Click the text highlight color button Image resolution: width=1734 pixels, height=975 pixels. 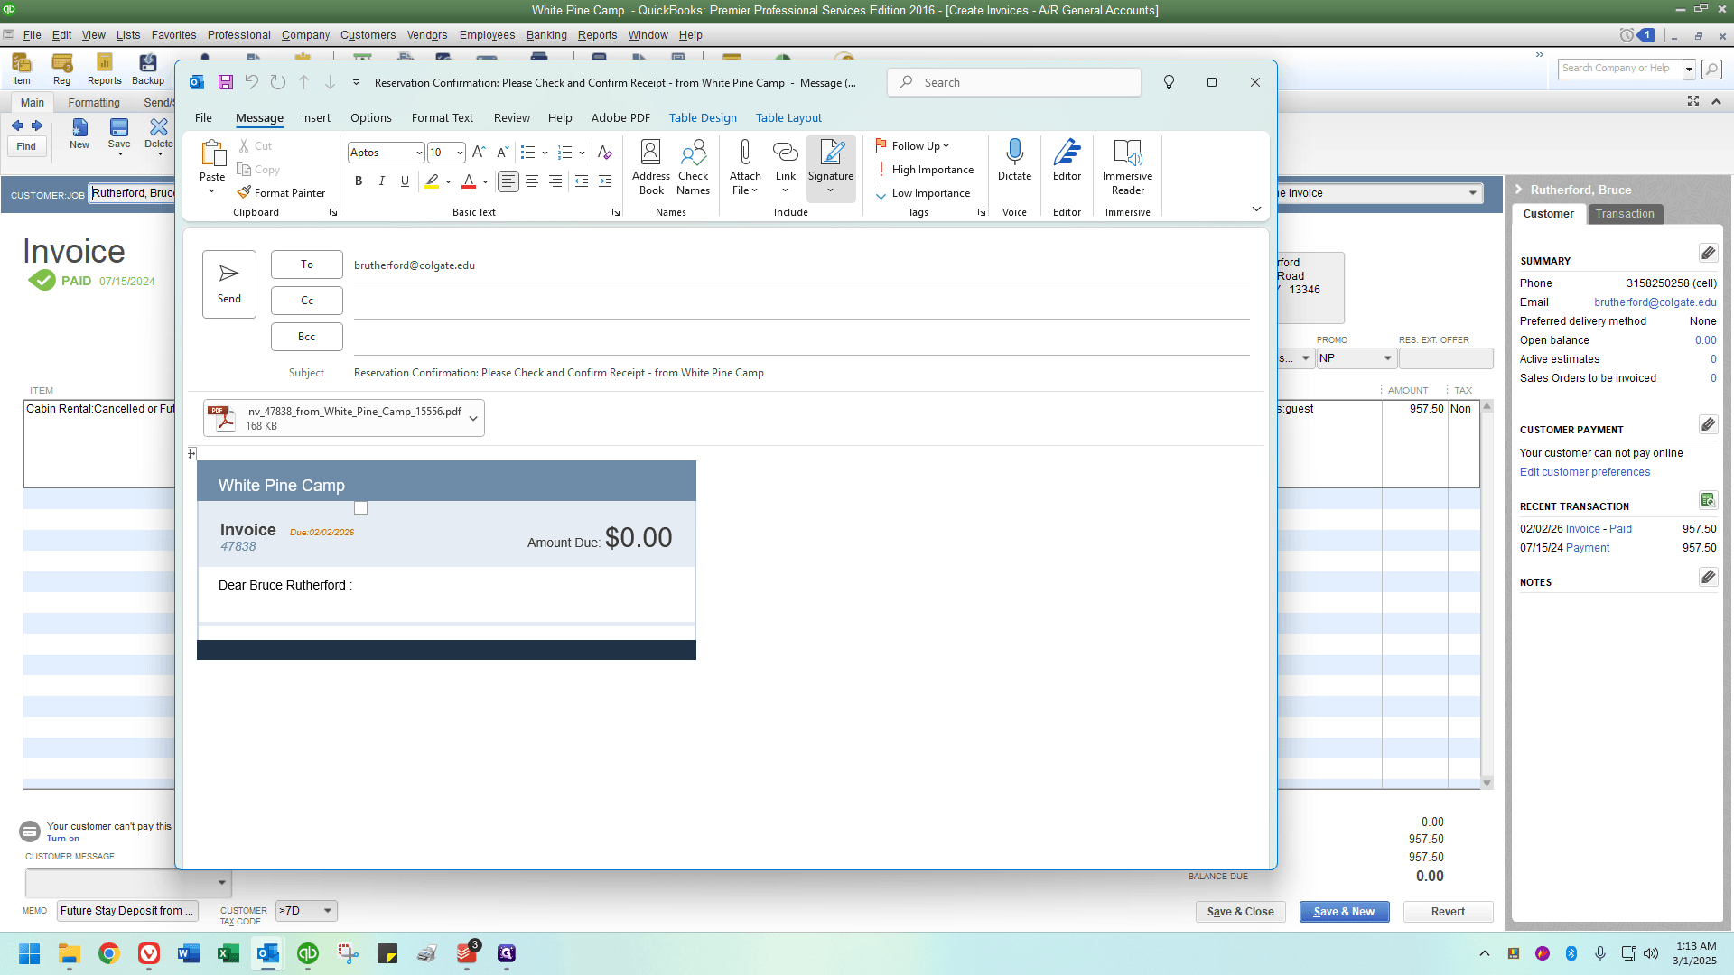pos(432,181)
